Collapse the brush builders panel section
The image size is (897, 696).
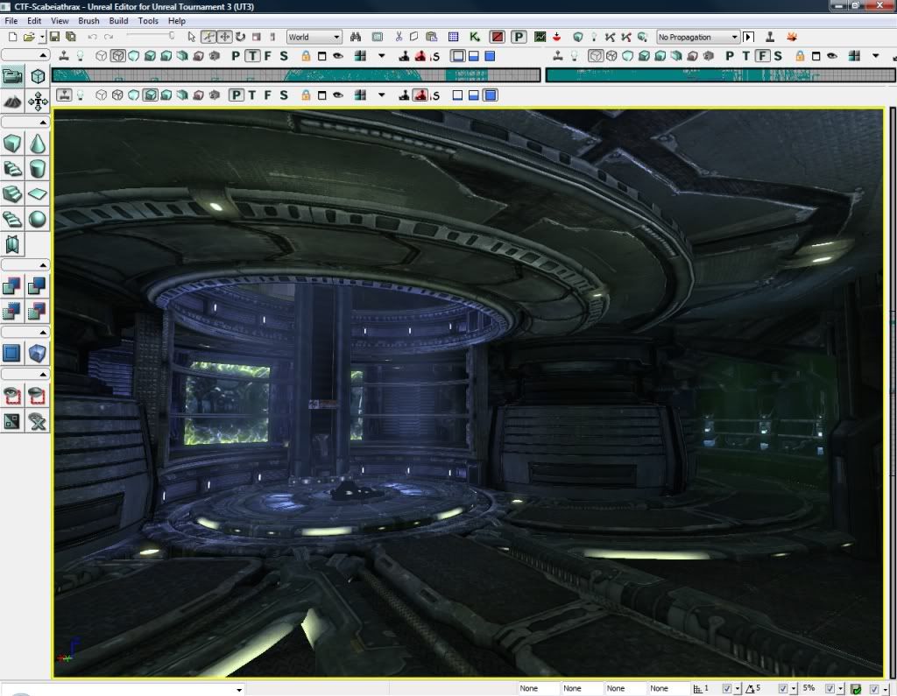25,123
